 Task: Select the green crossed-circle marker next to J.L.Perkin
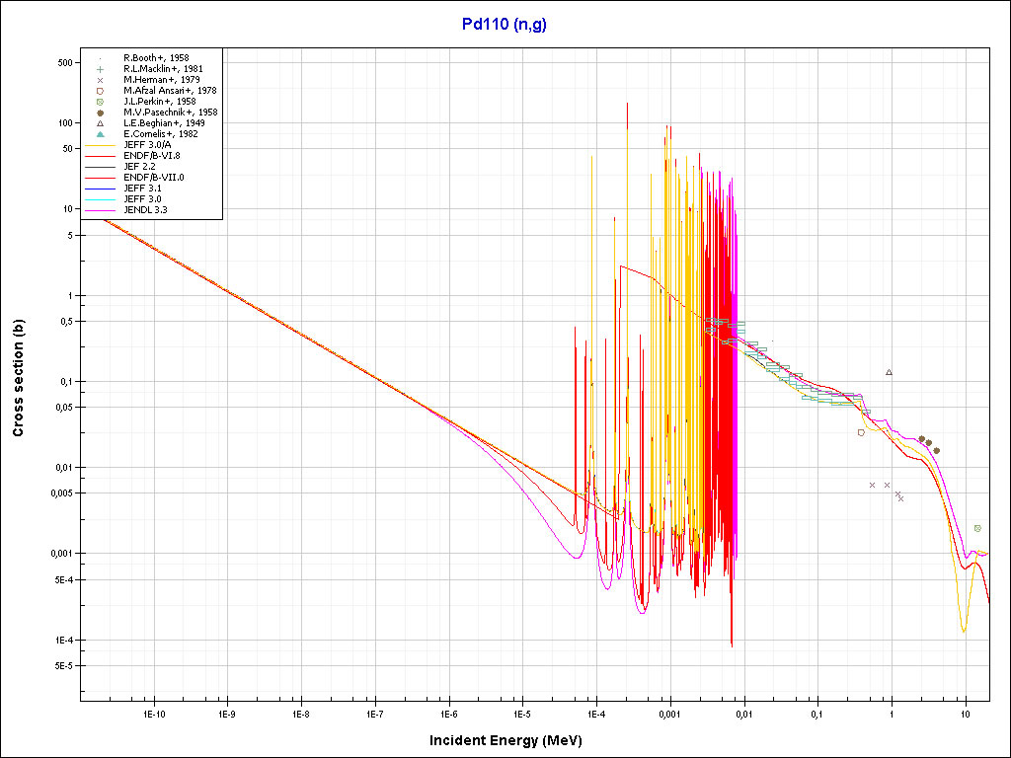[101, 101]
